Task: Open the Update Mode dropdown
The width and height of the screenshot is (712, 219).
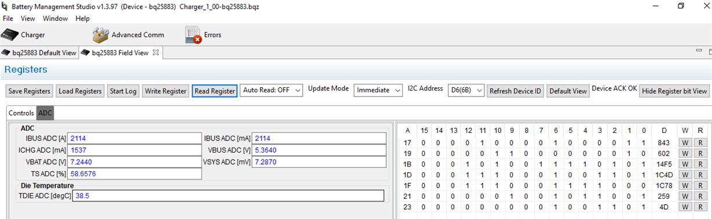Action: (379, 90)
